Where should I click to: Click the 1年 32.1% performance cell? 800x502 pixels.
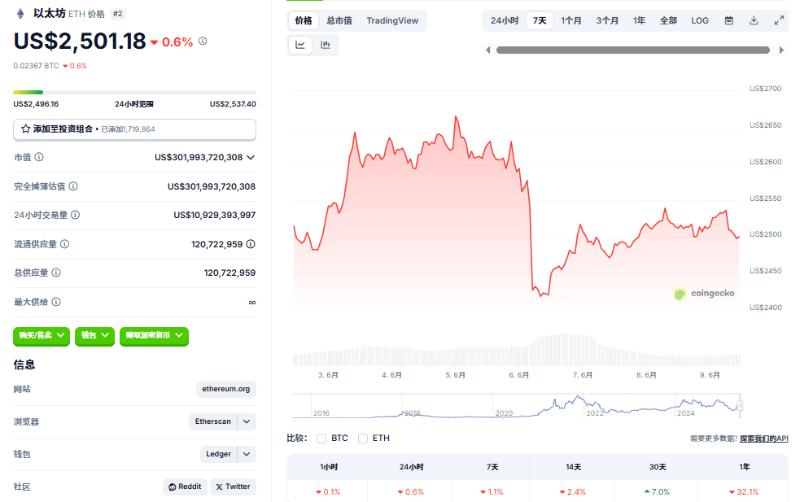coord(744,491)
